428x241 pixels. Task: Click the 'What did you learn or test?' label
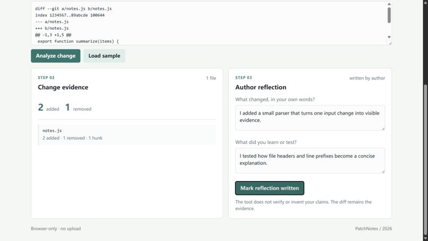[x=266, y=142]
